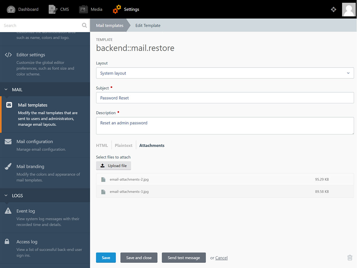Click the Mail templates envelope icon
Viewport: 357px width, 268px height.
tap(9, 105)
